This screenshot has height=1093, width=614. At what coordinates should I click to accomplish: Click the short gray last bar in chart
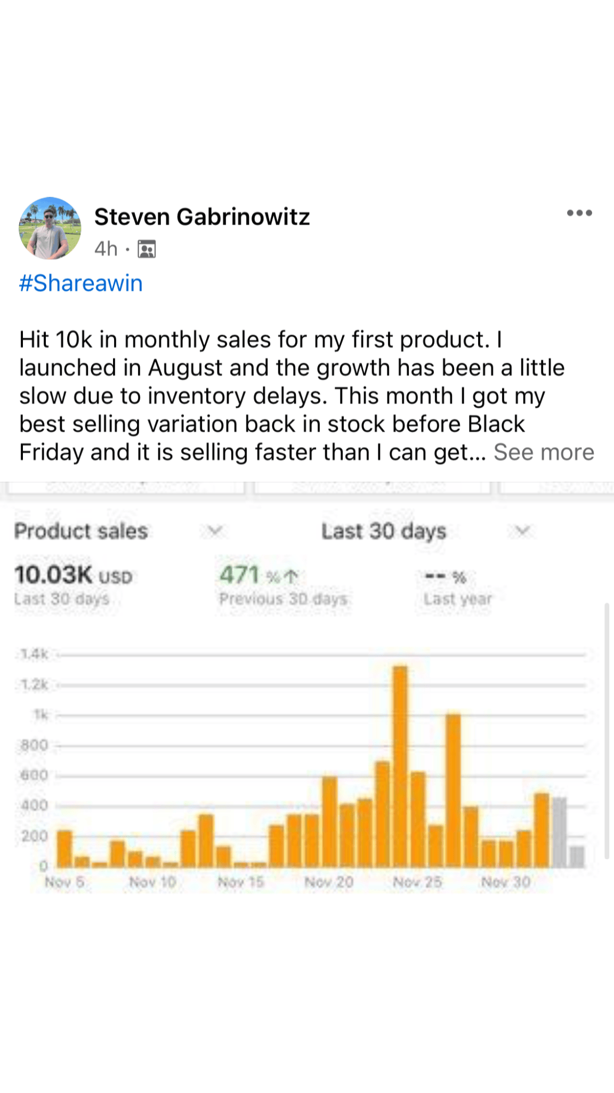577,856
